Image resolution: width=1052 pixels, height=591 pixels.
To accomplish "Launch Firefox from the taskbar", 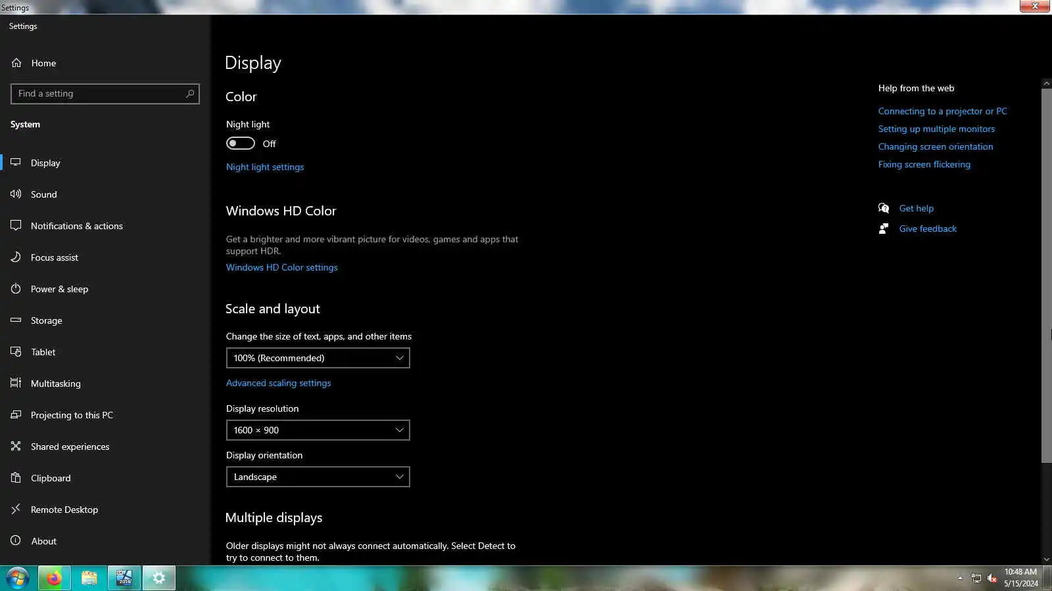I will tap(54, 579).
